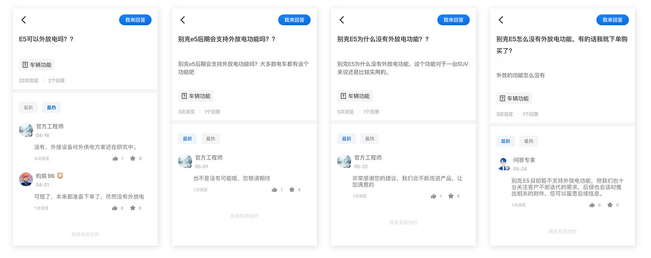Click 官方工程师 name dated 05-01

tap(209, 158)
